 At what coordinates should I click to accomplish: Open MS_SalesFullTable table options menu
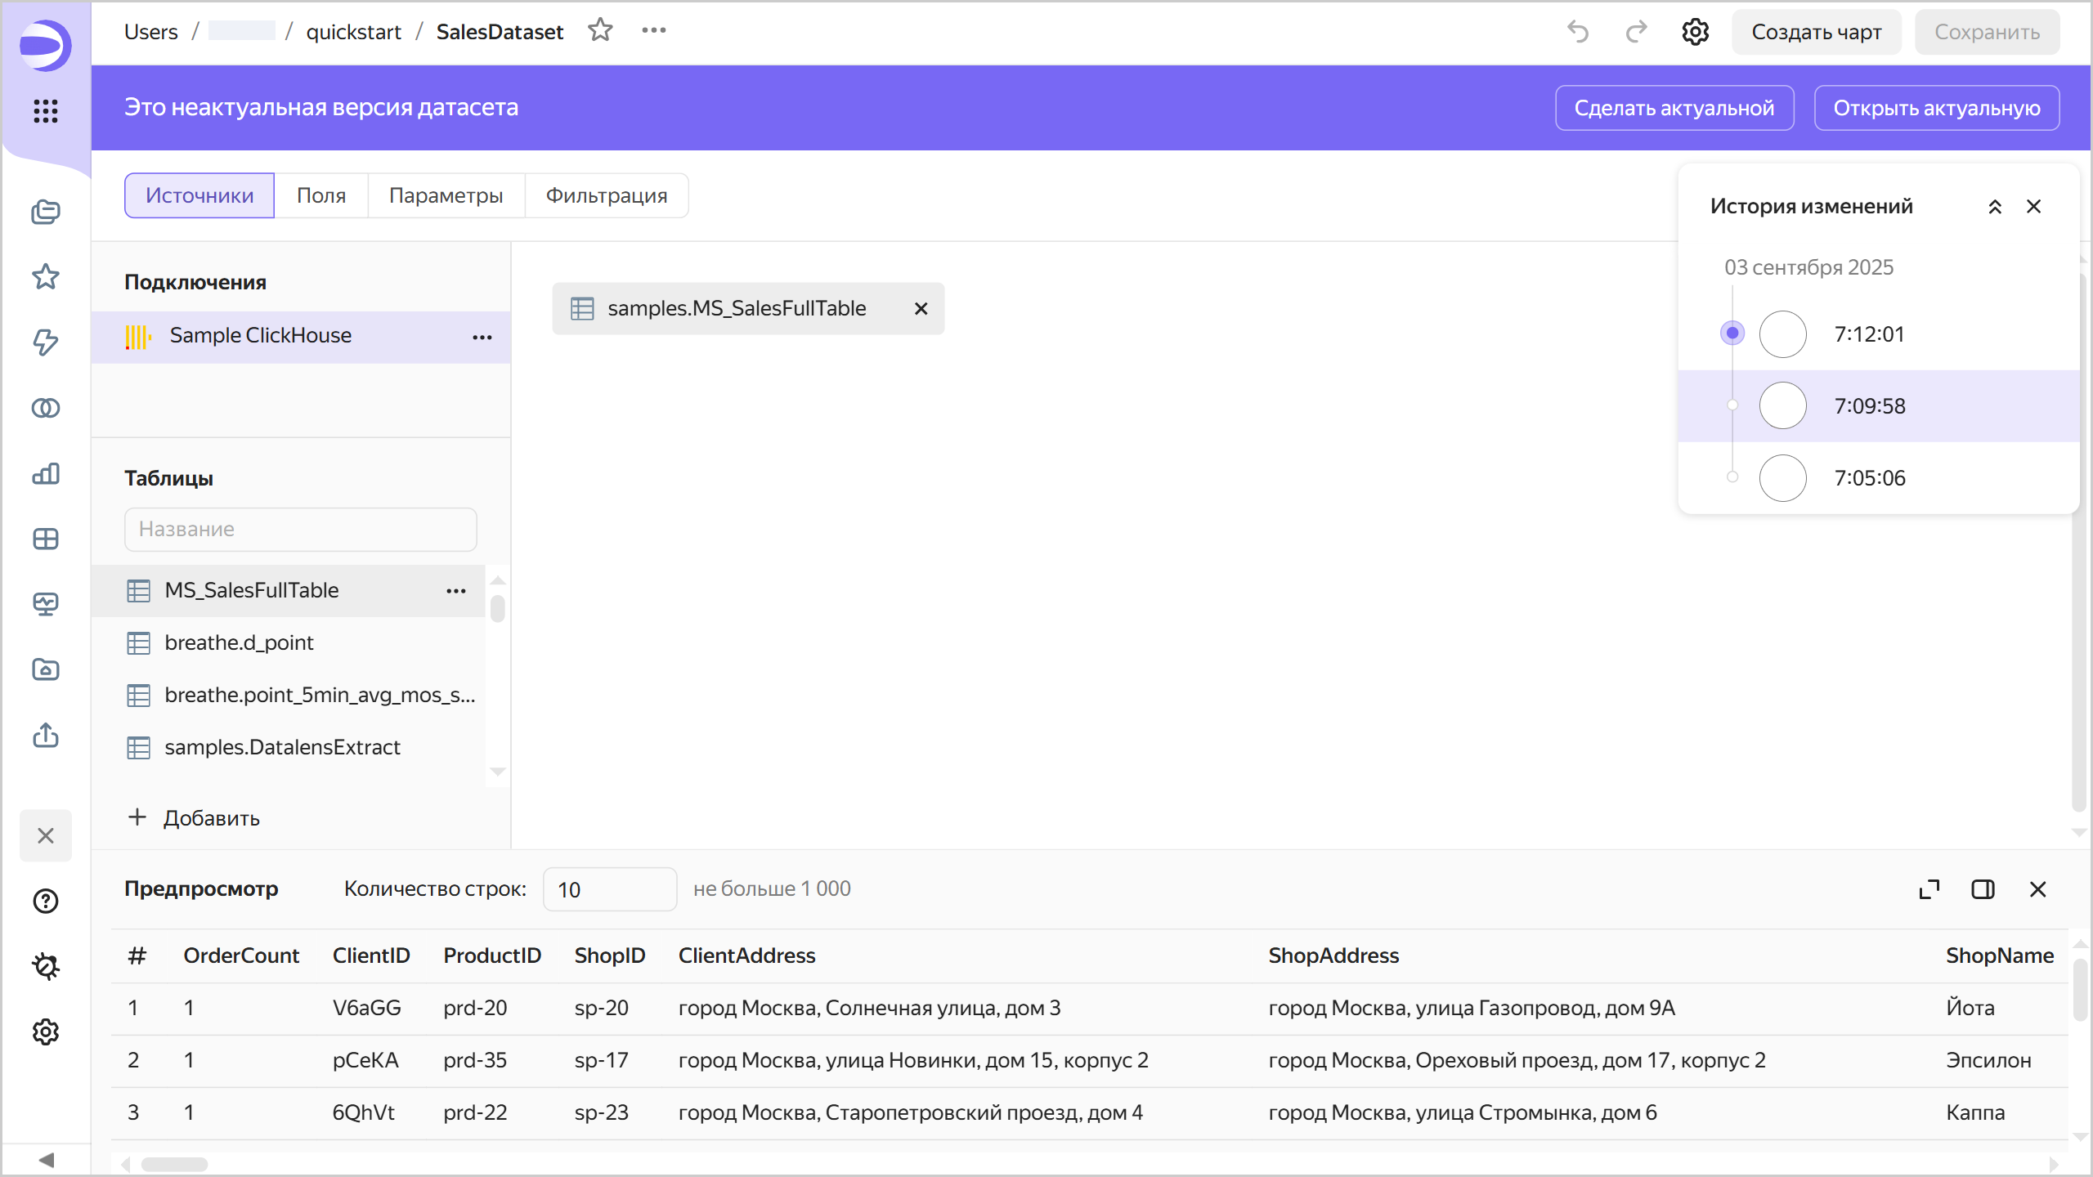tap(455, 591)
